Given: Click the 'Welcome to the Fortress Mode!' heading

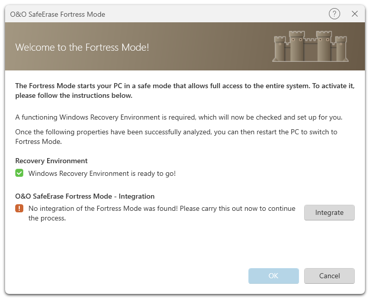Looking at the screenshot, I should (x=82, y=48).
